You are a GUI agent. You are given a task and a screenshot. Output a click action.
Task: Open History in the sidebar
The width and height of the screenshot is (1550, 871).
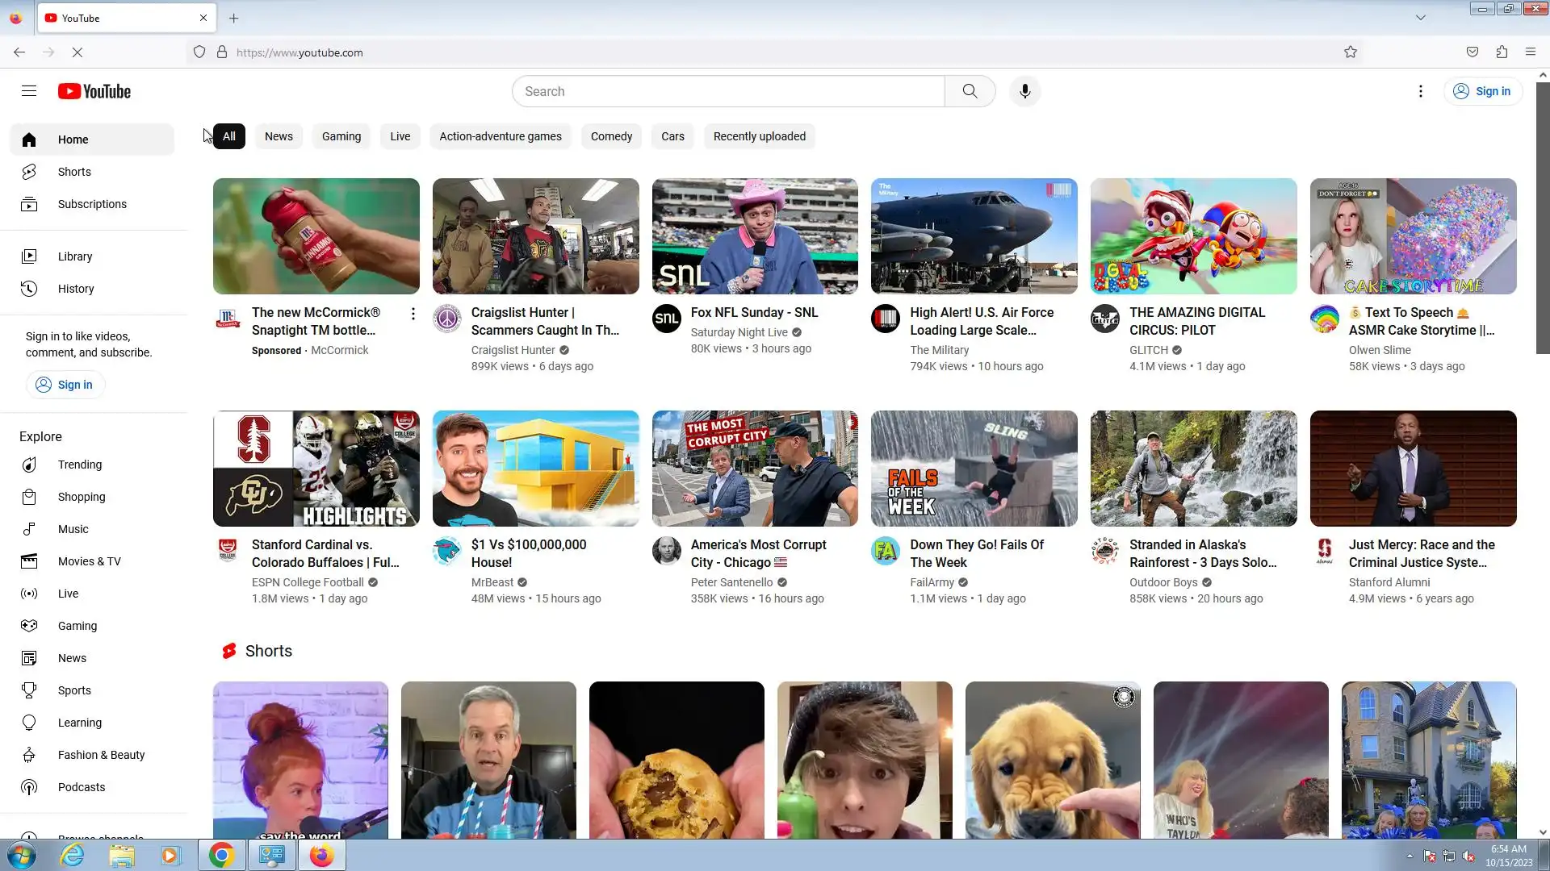click(76, 289)
